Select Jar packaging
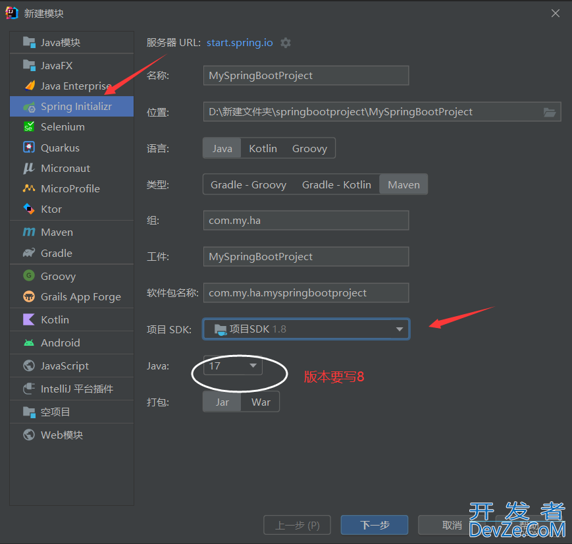This screenshot has width=572, height=544. tap(222, 402)
